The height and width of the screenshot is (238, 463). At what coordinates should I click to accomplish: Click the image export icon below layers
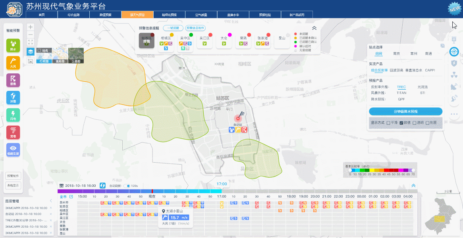[31, 61]
